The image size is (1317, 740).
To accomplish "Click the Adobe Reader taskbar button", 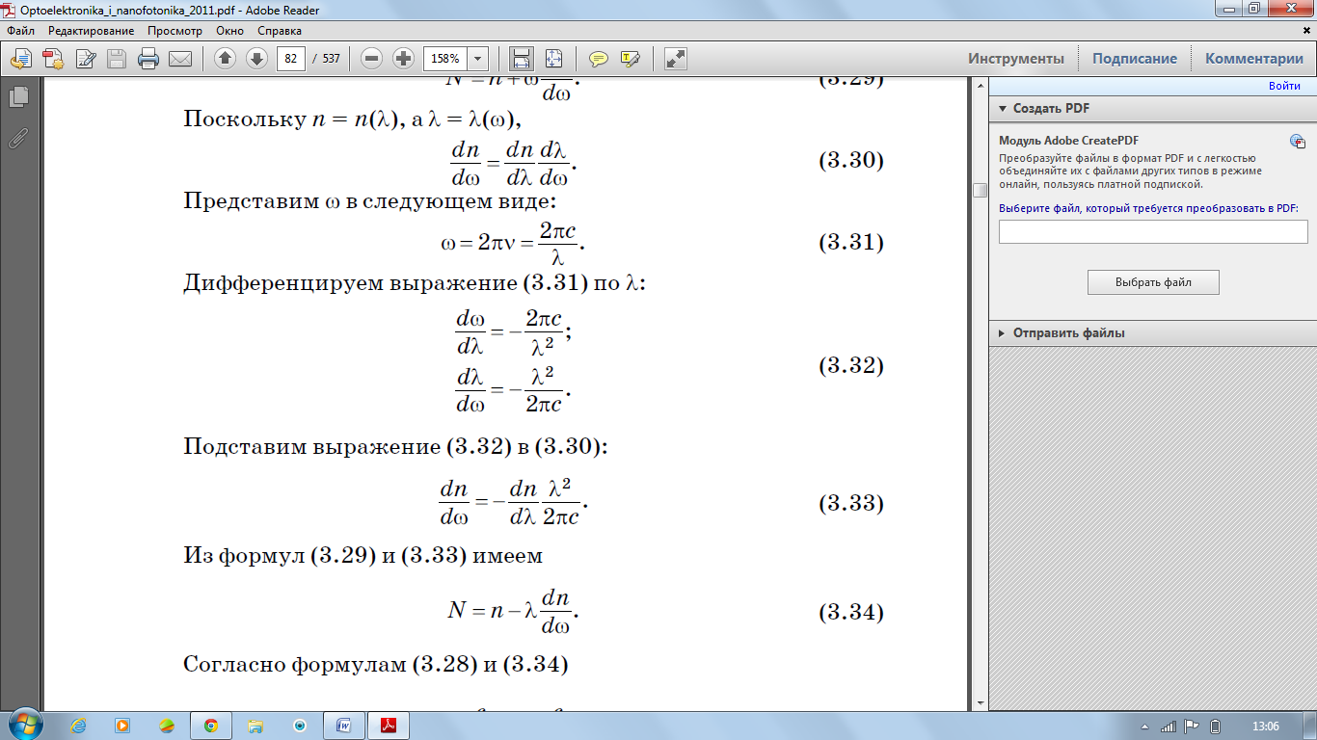I will point(390,726).
